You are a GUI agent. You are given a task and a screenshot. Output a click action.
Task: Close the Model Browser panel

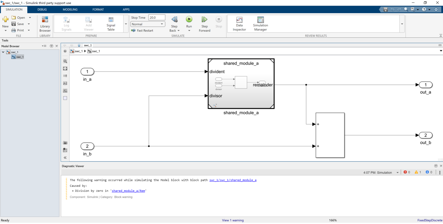coord(57,46)
